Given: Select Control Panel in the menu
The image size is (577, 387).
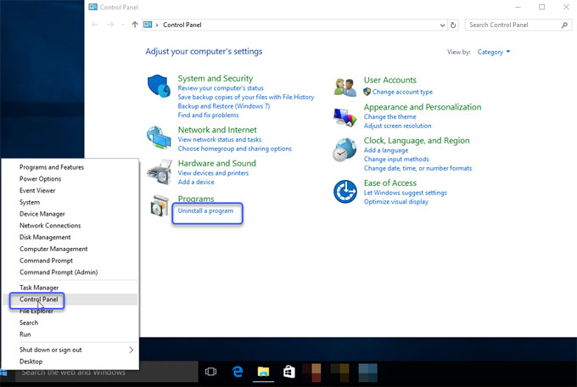Looking at the screenshot, I should click(39, 300).
